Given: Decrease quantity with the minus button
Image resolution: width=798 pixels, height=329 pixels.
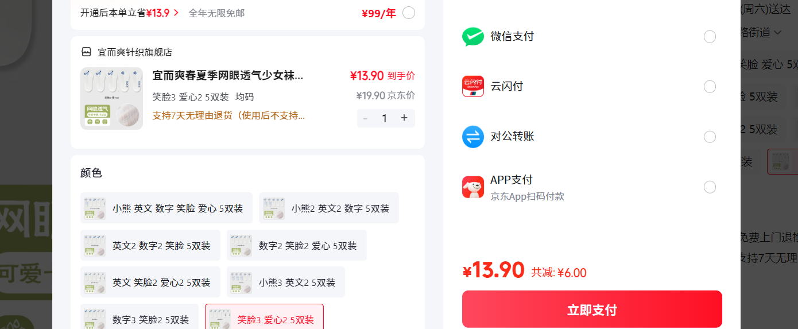Looking at the screenshot, I should (366, 118).
